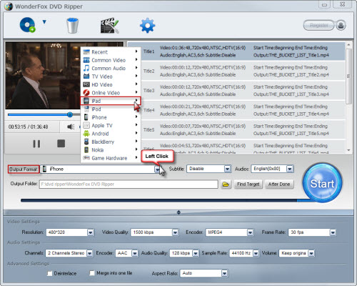
Task: Stop the video preview playback
Action: 61,144
